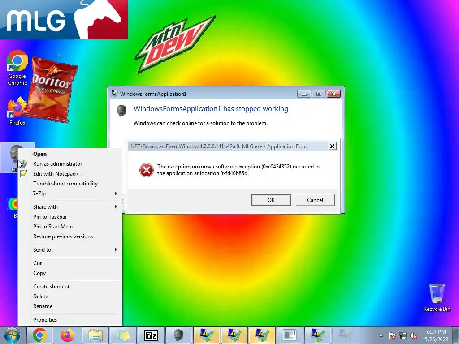Click the red error X icon
This screenshot has height=344, width=459.
pyautogui.click(x=147, y=170)
